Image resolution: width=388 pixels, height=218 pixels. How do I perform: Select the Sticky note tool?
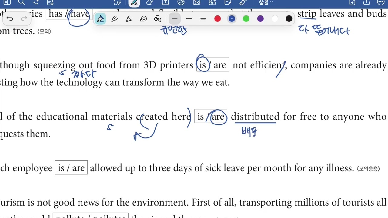pos(228,2)
